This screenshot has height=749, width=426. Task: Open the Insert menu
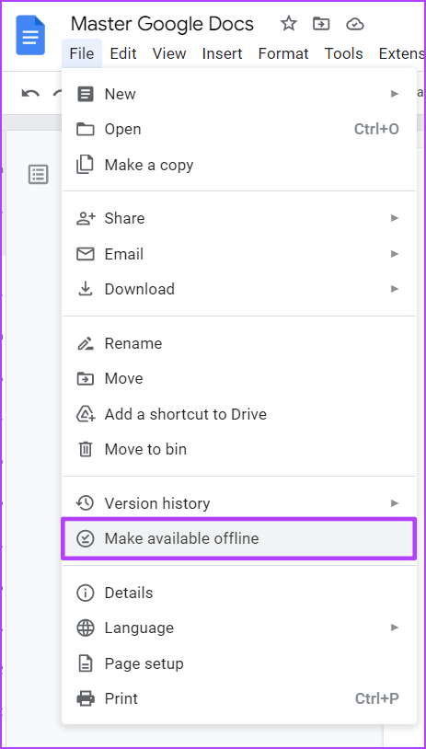click(222, 53)
